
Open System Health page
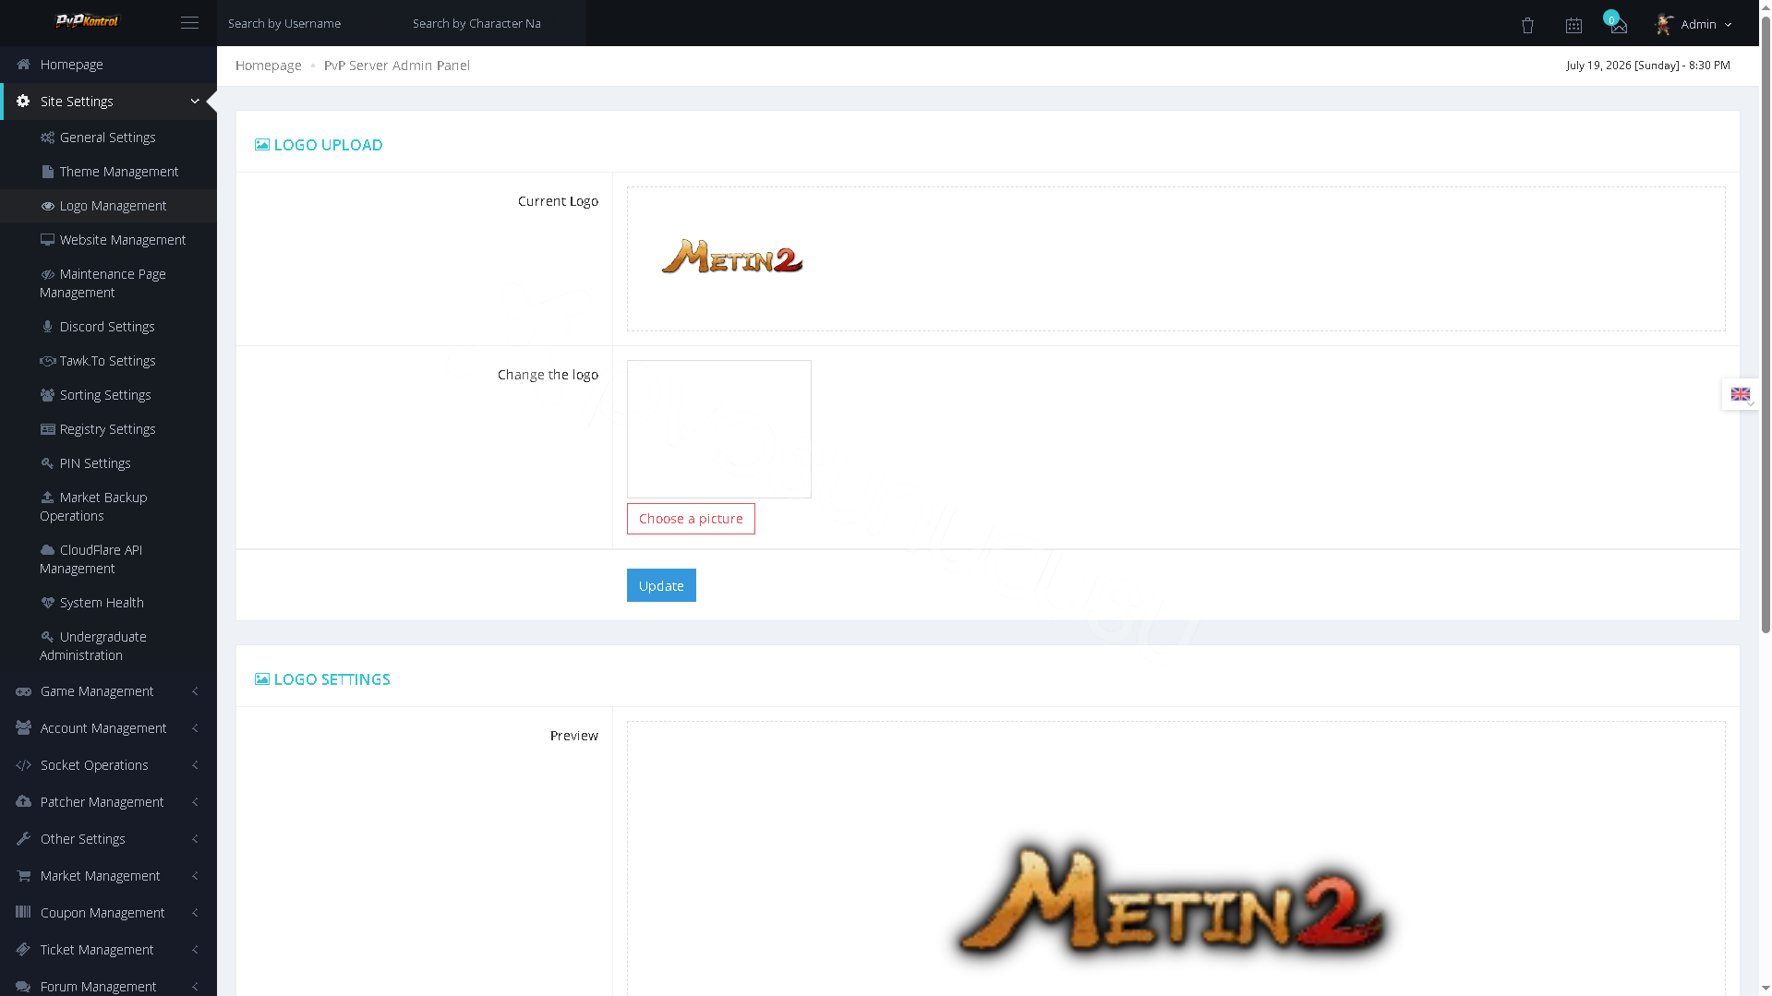click(x=108, y=603)
